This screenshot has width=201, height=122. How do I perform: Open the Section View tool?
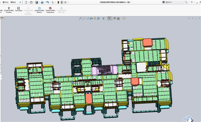(x=91, y=18)
